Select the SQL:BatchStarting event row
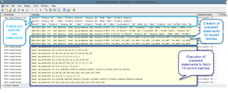228x93 pixels. point(15,18)
